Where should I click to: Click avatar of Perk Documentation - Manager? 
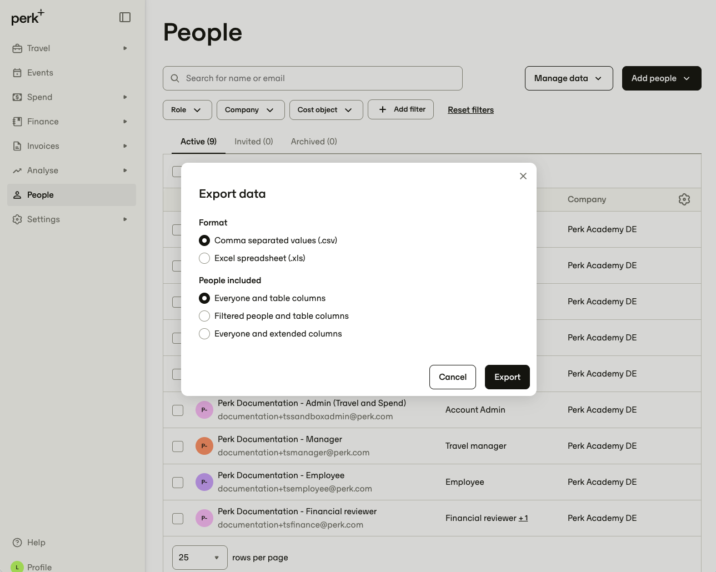pos(204,446)
